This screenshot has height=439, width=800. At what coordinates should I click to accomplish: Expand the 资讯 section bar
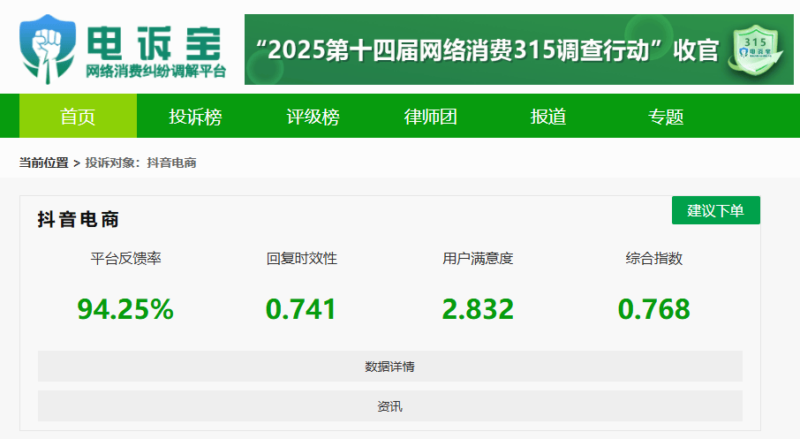(389, 406)
